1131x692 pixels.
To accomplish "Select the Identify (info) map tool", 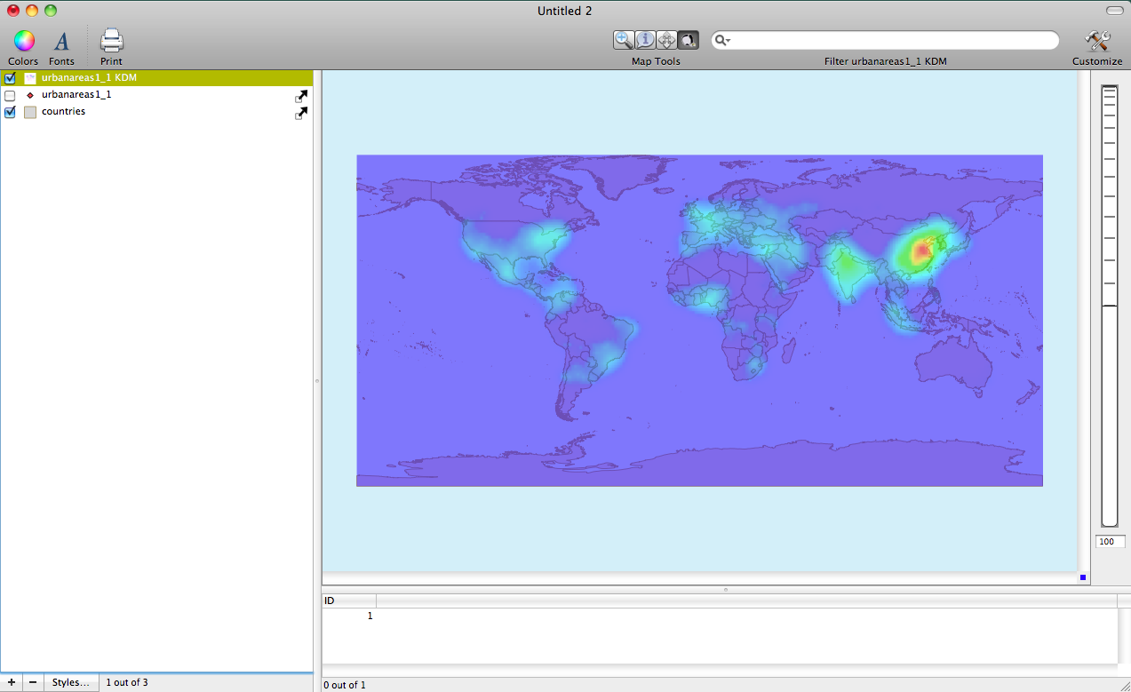I will point(645,40).
